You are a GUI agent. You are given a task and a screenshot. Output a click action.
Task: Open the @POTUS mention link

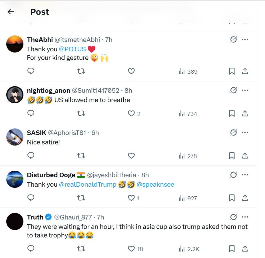[x=72, y=49]
